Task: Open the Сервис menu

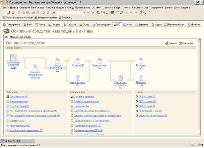Action: pyautogui.click(x=169, y=8)
